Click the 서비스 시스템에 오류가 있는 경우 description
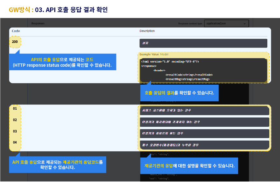 pos(204,111)
